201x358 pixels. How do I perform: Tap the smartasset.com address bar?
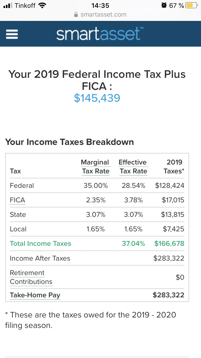tap(103, 15)
